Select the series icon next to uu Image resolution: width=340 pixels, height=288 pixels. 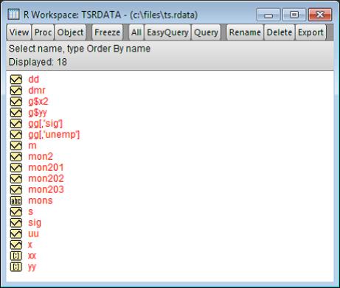coord(16,233)
